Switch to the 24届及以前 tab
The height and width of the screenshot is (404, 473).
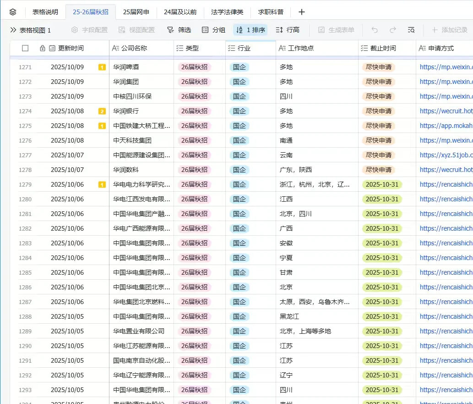[180, 12]
